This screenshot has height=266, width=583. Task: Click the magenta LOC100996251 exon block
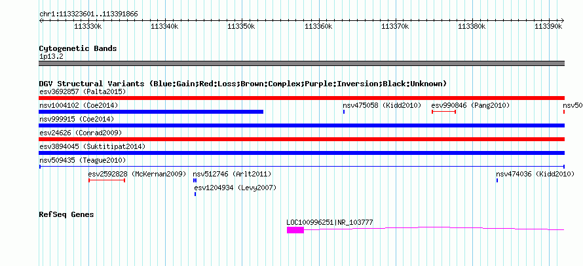pos(295,230)
